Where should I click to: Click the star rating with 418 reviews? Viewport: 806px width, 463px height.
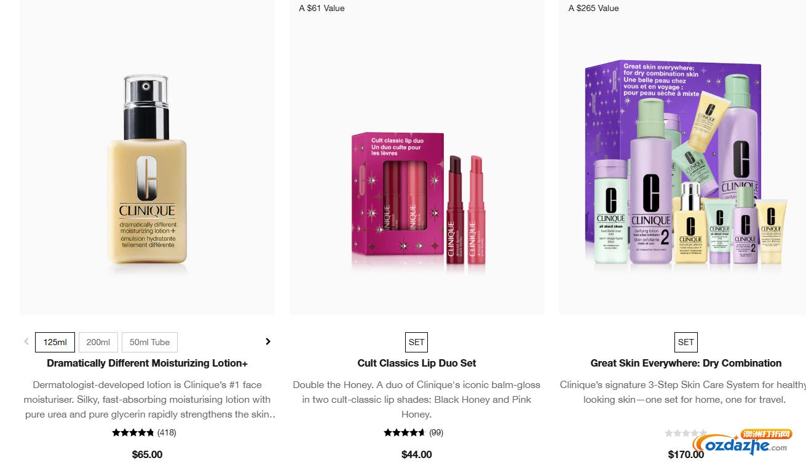click(x=144, y=432)
